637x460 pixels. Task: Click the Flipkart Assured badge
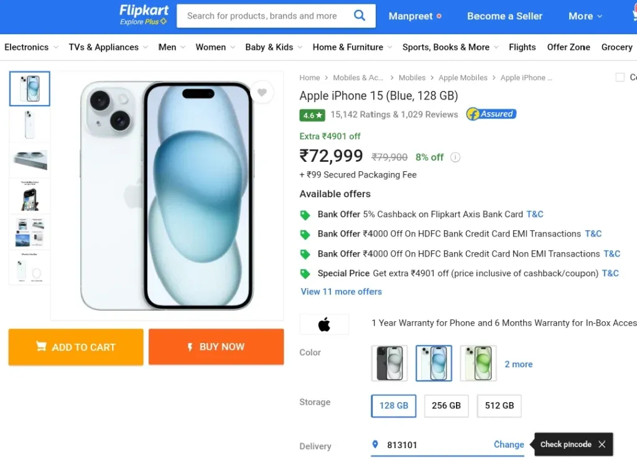click(491, 114)
